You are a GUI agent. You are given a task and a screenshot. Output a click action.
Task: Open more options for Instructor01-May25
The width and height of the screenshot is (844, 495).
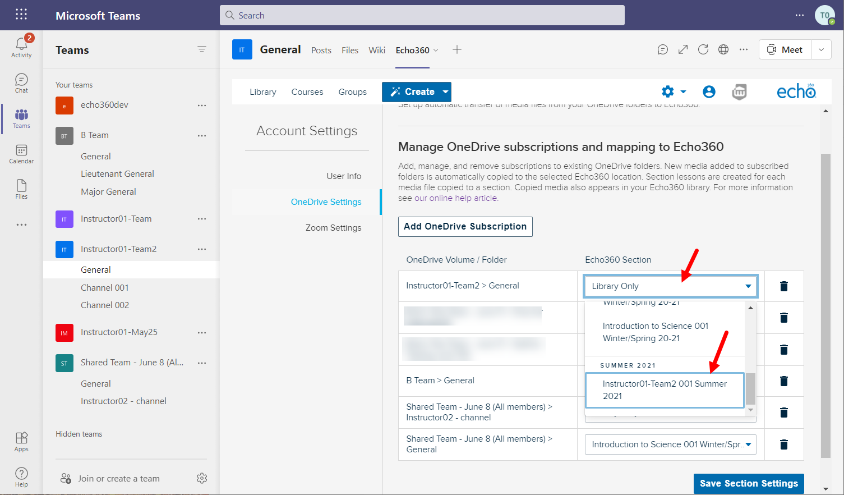tap(202, 333)
